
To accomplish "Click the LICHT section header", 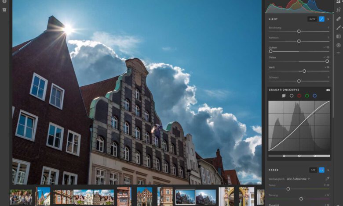I will click(x=273, y=19).
